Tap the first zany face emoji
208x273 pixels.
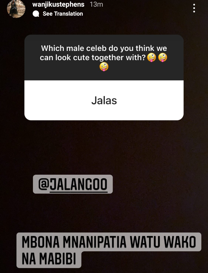pos(151,58)
